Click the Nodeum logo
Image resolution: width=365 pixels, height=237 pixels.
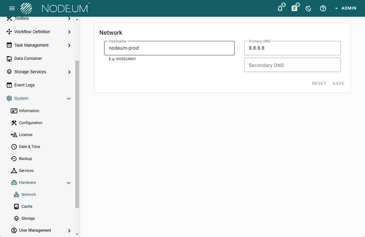(x=55, y=8)
